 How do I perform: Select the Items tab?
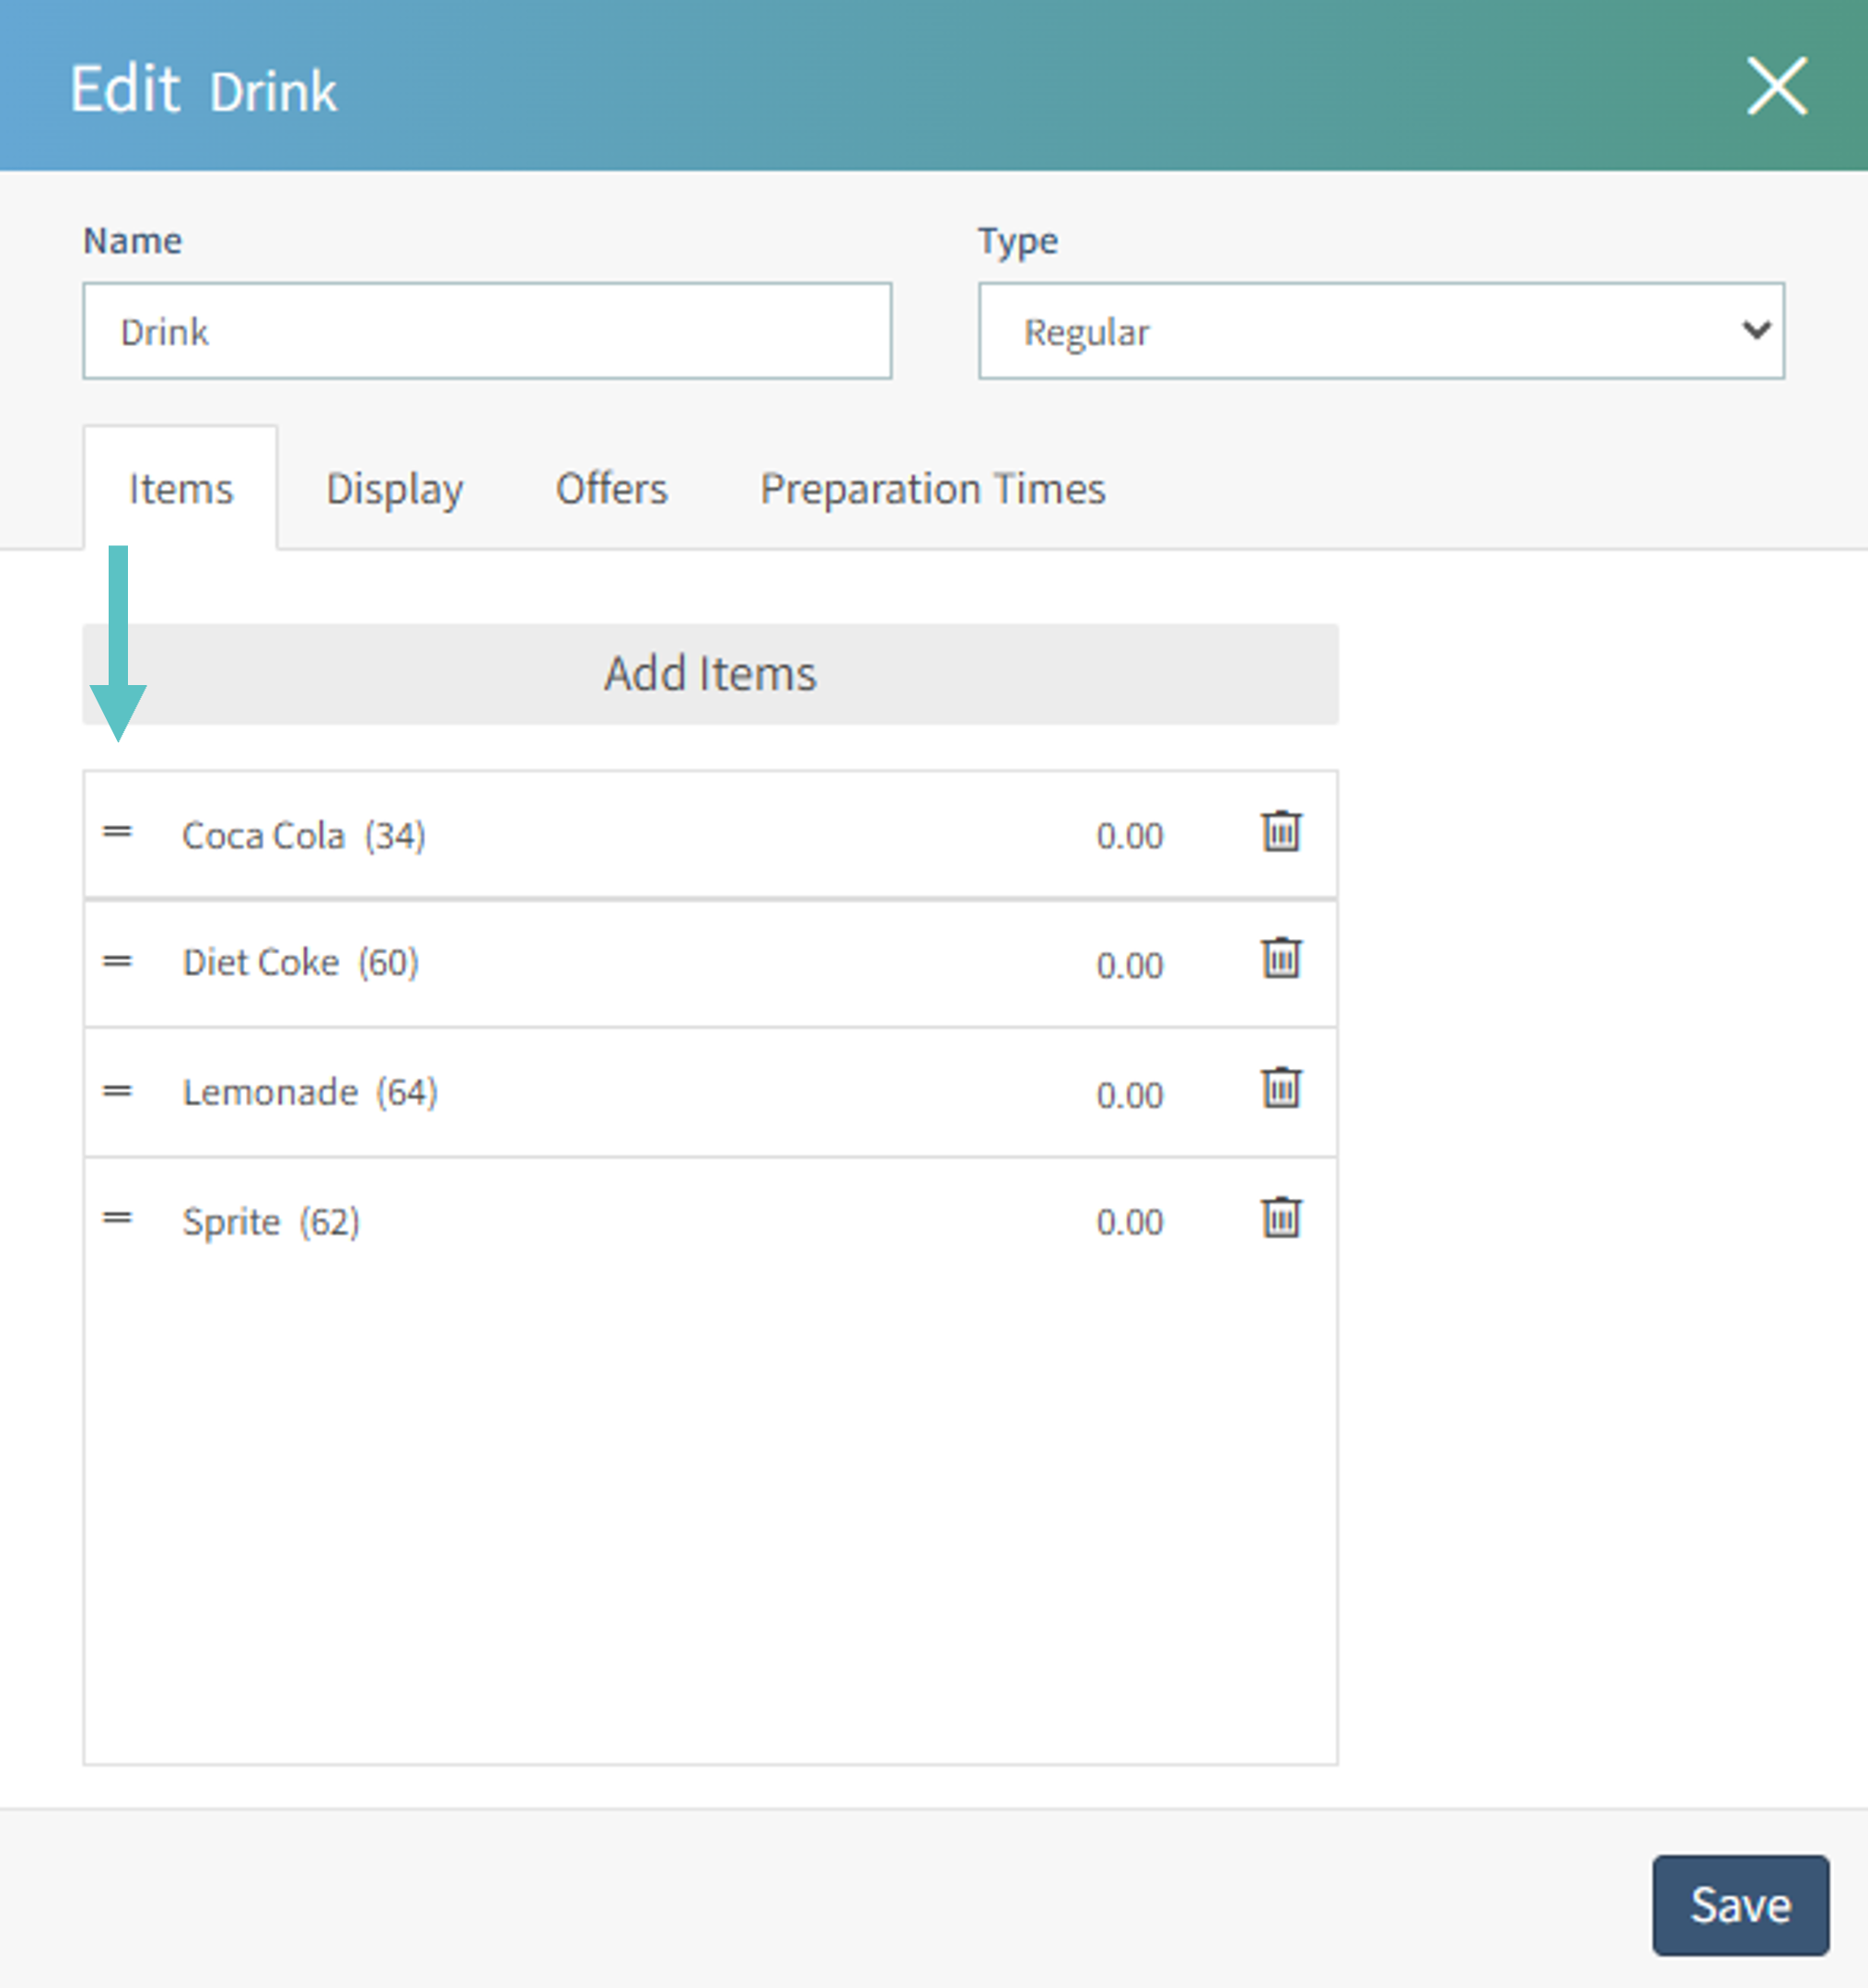(x=180, y=489)
